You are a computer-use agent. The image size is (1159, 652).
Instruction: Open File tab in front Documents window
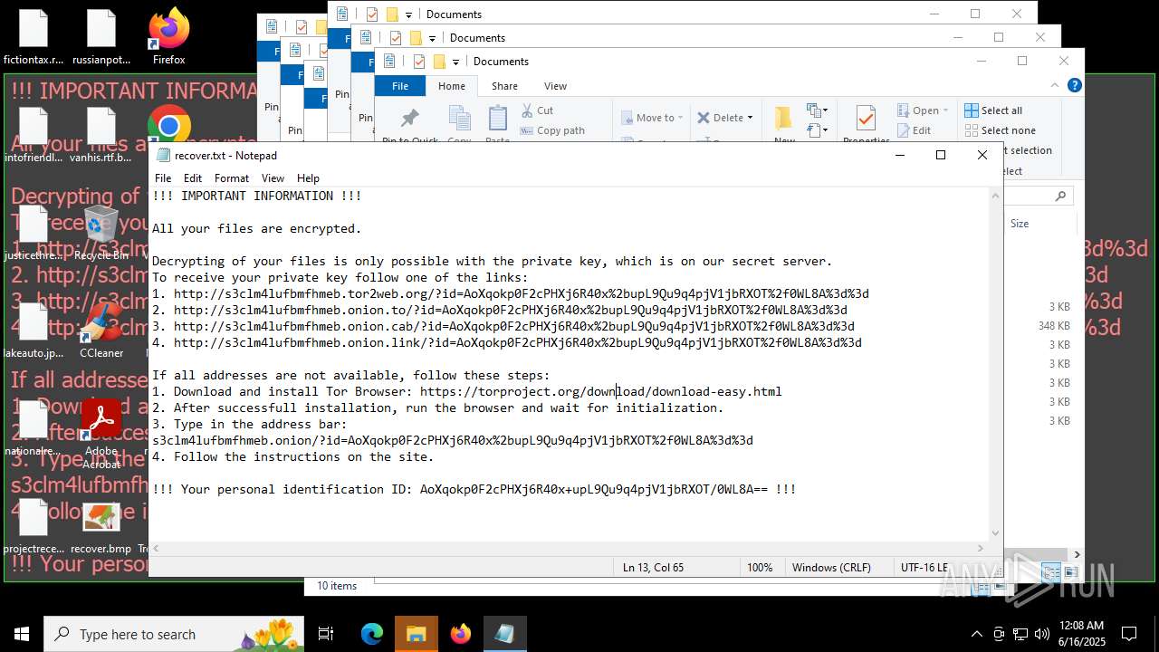click(x=400, y=86)
